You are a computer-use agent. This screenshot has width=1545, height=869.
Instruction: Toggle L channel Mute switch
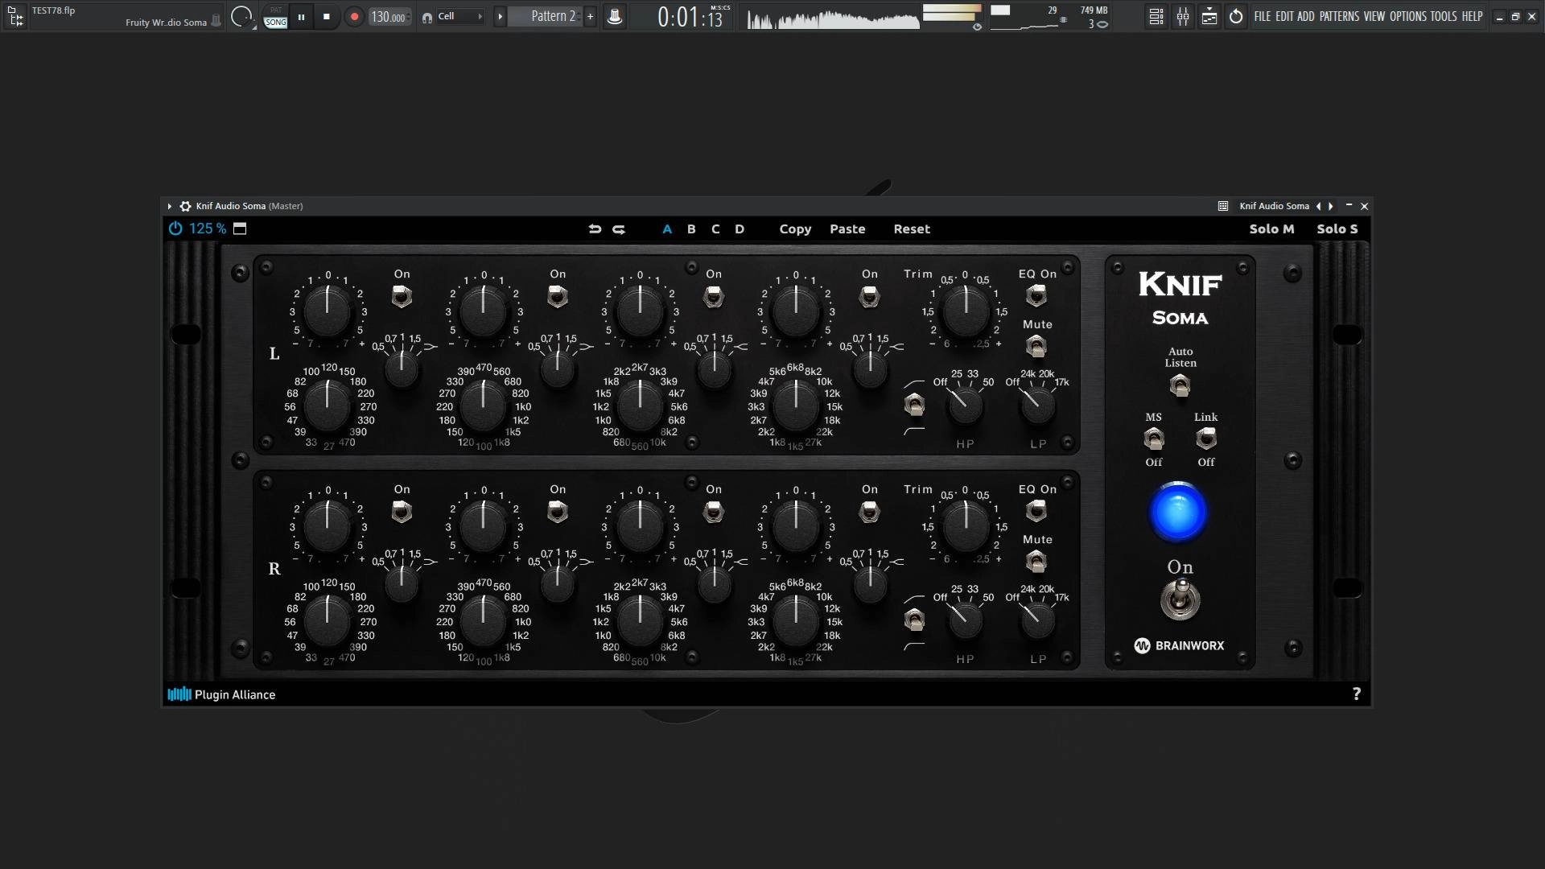coord(1036,346)
